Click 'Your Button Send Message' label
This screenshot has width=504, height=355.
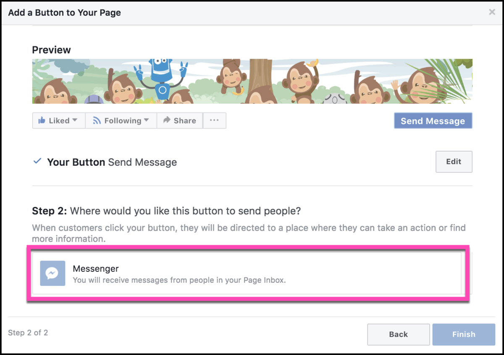tap(112, 162)
